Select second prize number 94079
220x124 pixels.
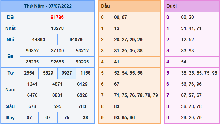point(76,40)
